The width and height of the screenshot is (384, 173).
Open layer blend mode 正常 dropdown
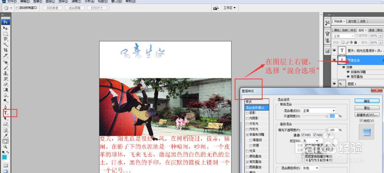point(344,36)
